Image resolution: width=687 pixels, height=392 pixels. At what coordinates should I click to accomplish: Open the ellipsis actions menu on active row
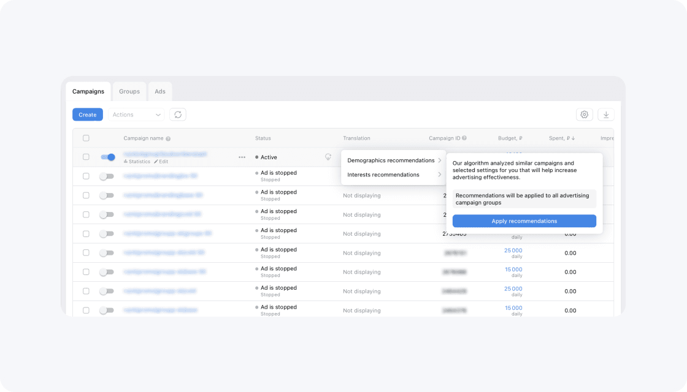242,157
